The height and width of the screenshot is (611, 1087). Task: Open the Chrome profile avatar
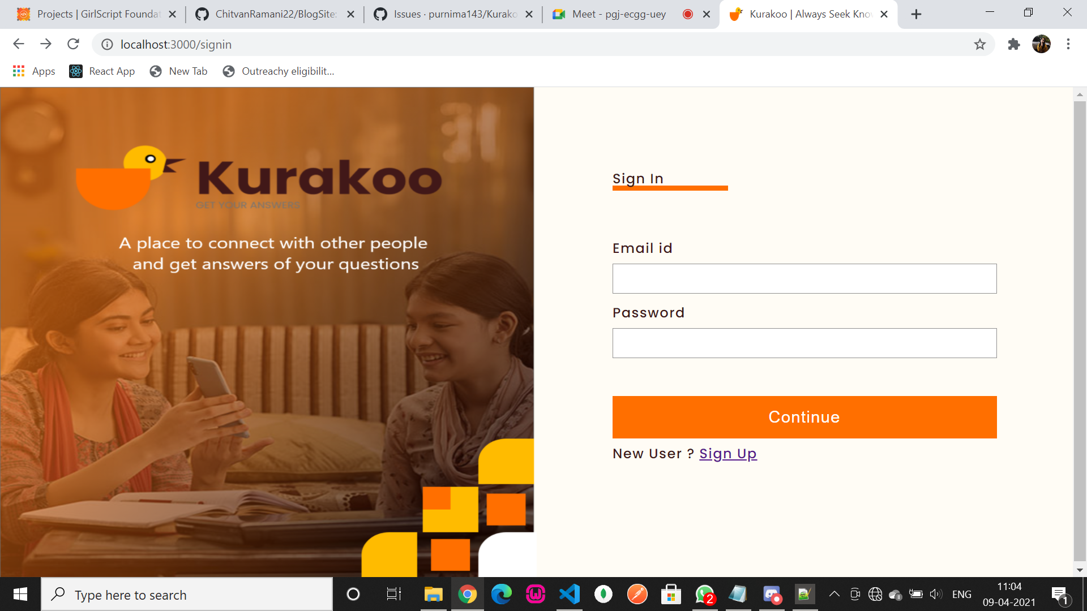(1041, 44)
